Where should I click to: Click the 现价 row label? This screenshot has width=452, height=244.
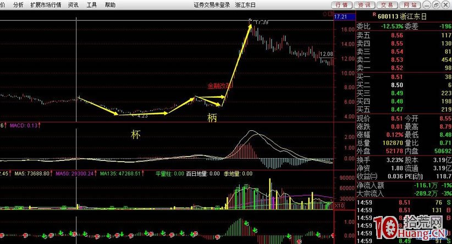363,118
